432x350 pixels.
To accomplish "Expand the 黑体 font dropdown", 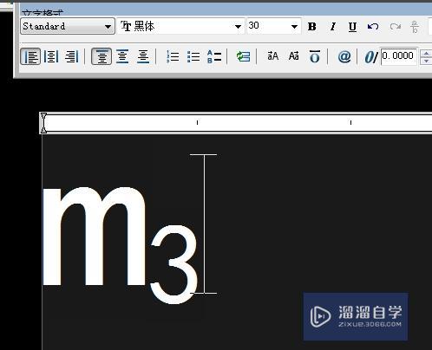I will 181,26.
